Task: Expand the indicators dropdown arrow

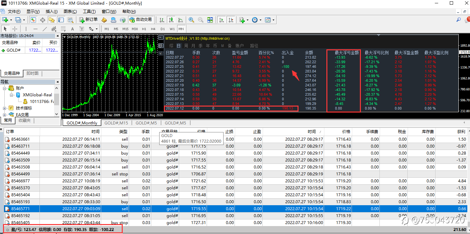Action: pyautogui.click(x=248, y=20)
